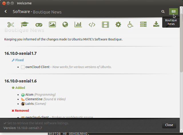
Task: Open the Games controller category
Action: click(39, 25)
